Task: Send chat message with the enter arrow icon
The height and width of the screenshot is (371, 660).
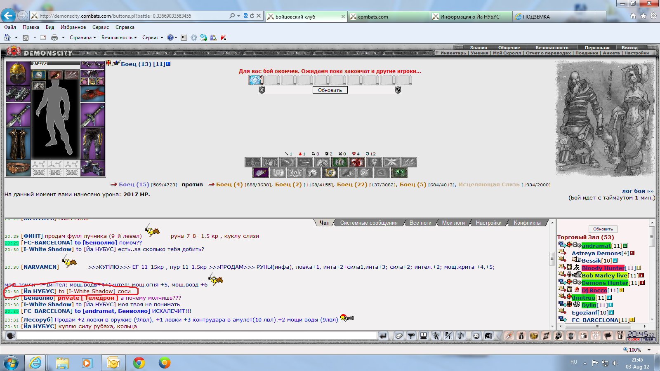Action: pyautogui.click(x=383, y=336)
